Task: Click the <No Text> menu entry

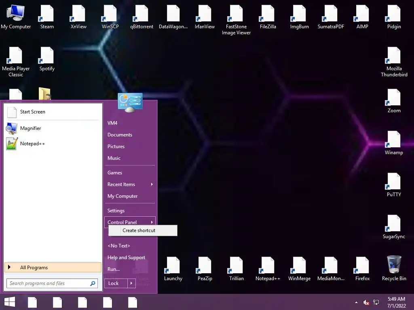Action: (130, 246)
